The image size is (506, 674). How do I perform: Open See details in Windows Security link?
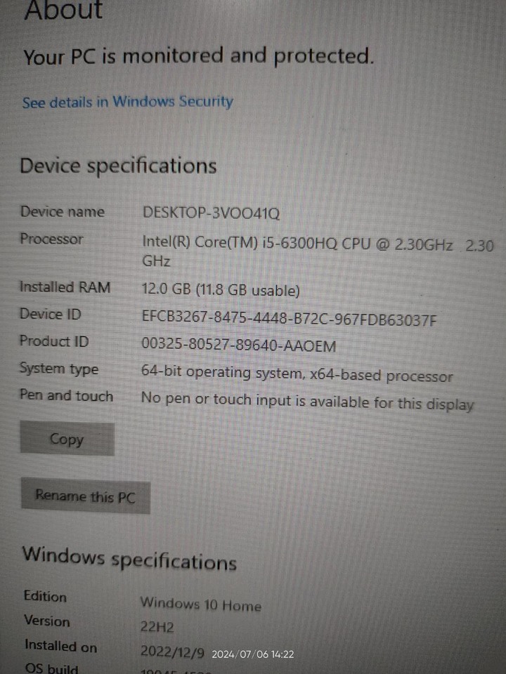(128, 103)
